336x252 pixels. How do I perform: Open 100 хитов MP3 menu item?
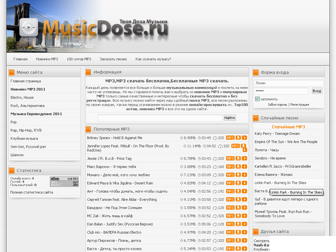tap(79, 59)
